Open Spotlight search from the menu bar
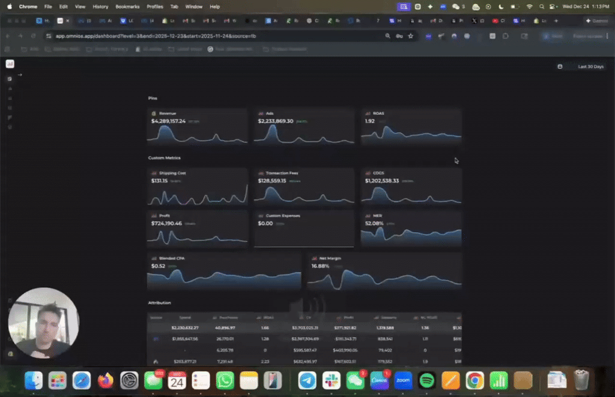 coord(542,7)
